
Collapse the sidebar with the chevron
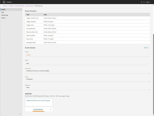pyautogui.click(x=20, y=114)
